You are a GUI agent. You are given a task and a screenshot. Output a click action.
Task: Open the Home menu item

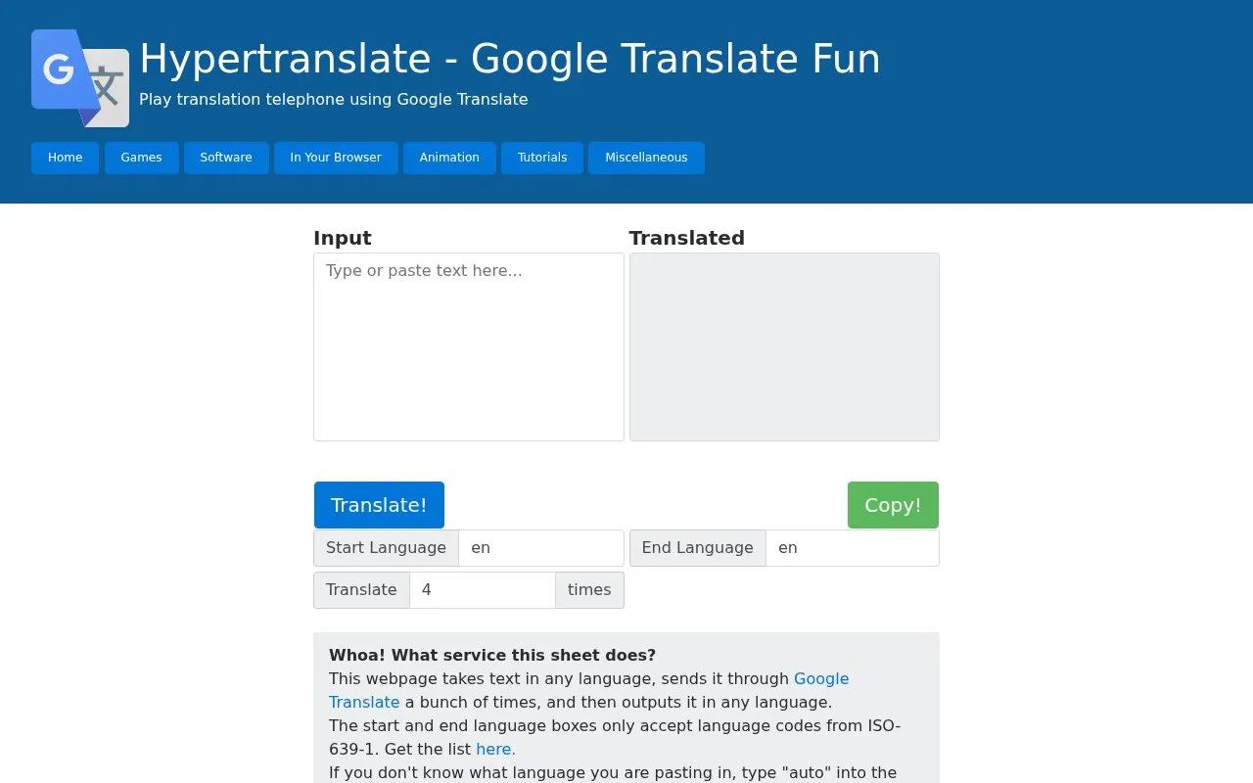click(x=66, y=158)
